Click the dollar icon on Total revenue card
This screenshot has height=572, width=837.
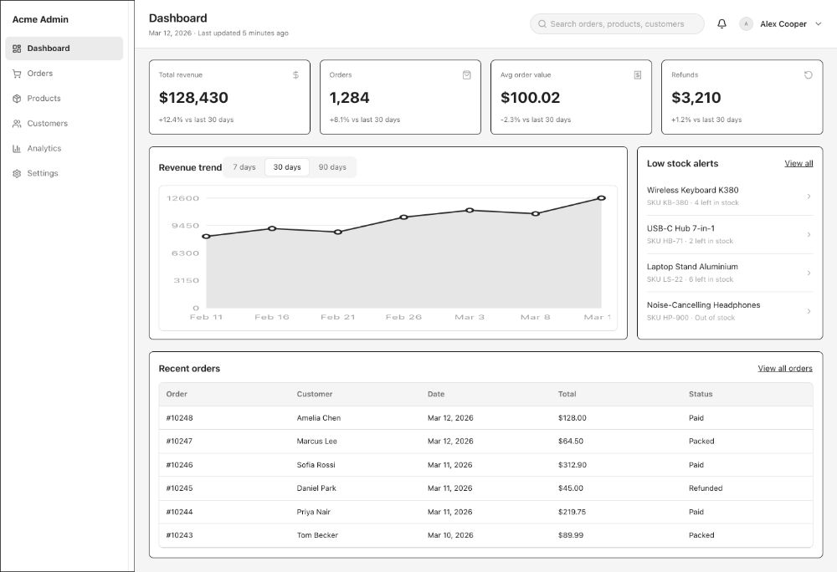coord(295,75)
